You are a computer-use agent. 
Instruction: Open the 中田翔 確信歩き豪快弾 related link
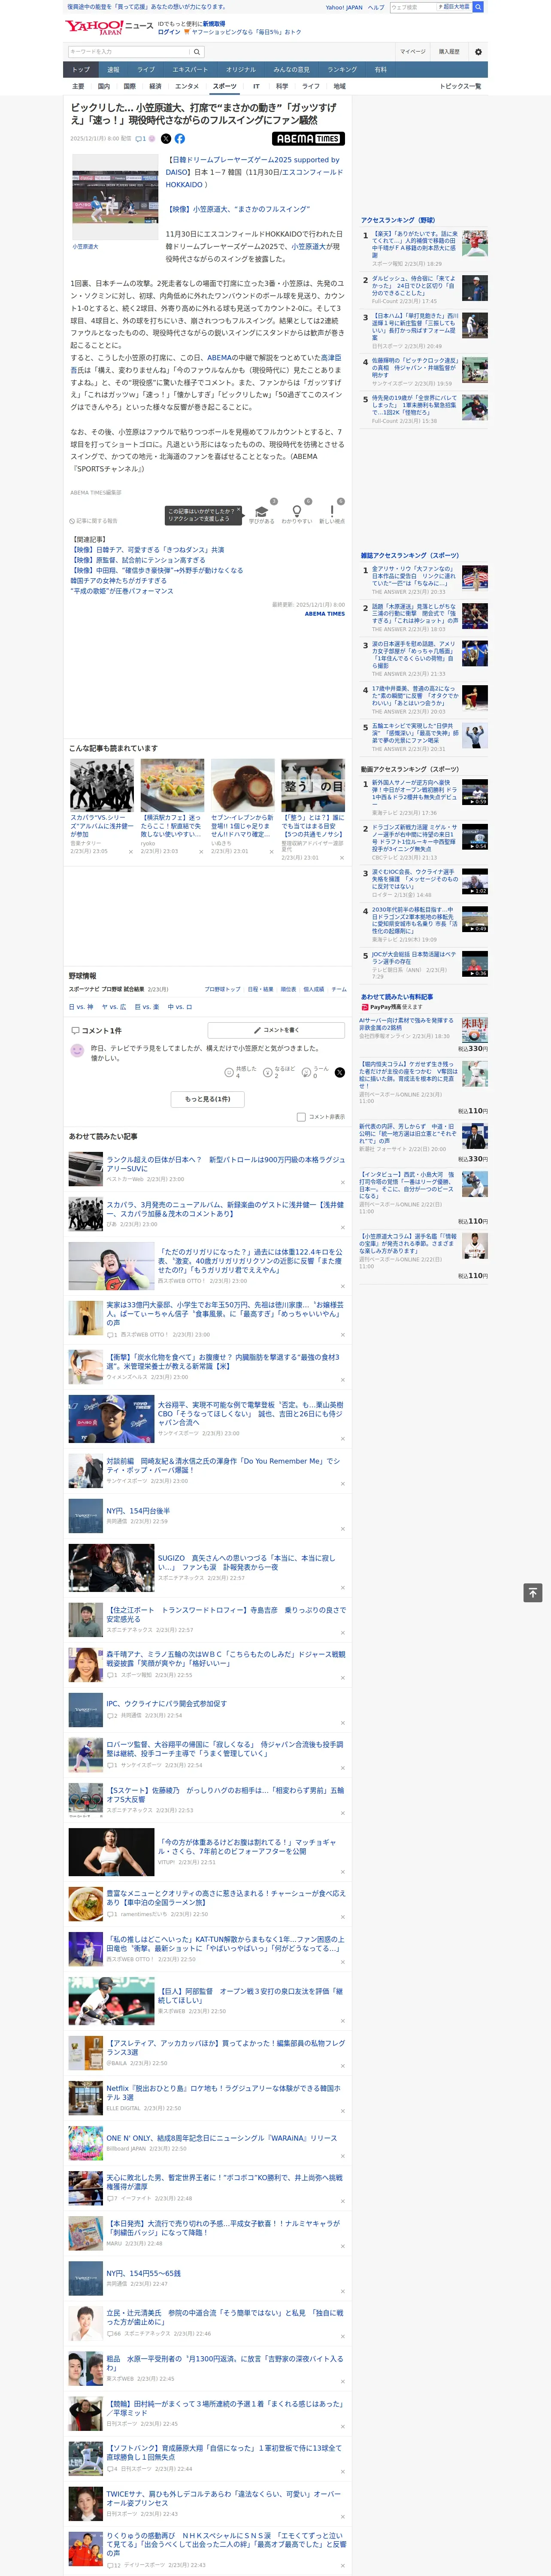click(x=157, y=571)
